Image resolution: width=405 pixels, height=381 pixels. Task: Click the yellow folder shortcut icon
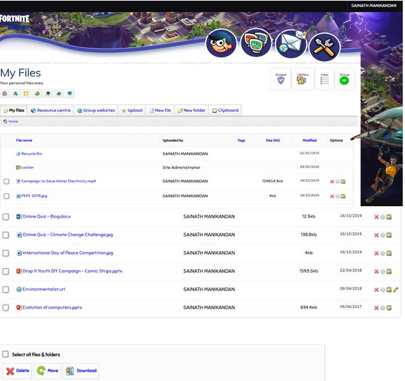26,93
